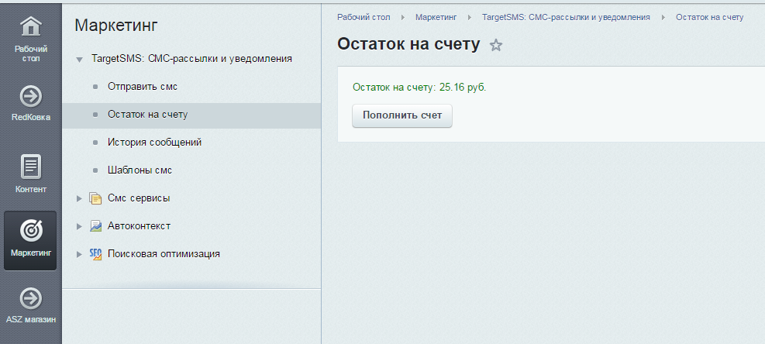Viewport: 765px width, 344px height.
Task: Select История сообщений in sidebar
Action: pos(154,143)
